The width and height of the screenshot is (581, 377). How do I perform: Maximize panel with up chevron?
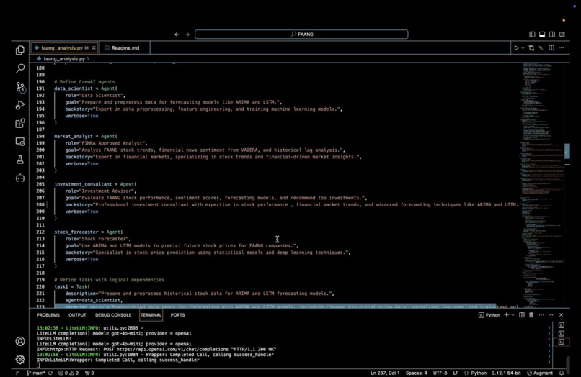pos(551,315)
